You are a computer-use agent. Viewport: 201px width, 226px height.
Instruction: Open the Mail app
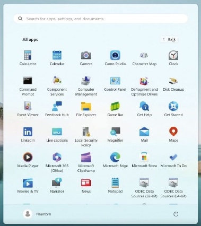click(144, 134)
